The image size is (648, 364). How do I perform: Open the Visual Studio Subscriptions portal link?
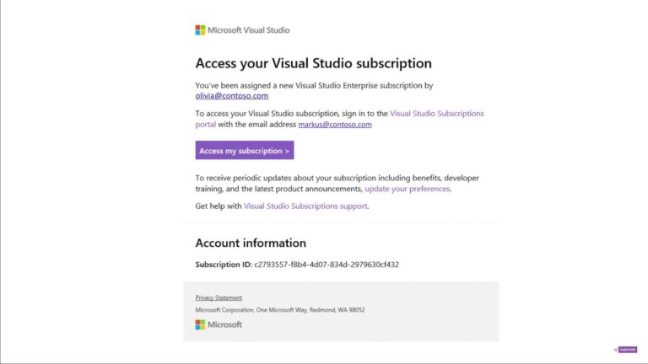[436, 114]
